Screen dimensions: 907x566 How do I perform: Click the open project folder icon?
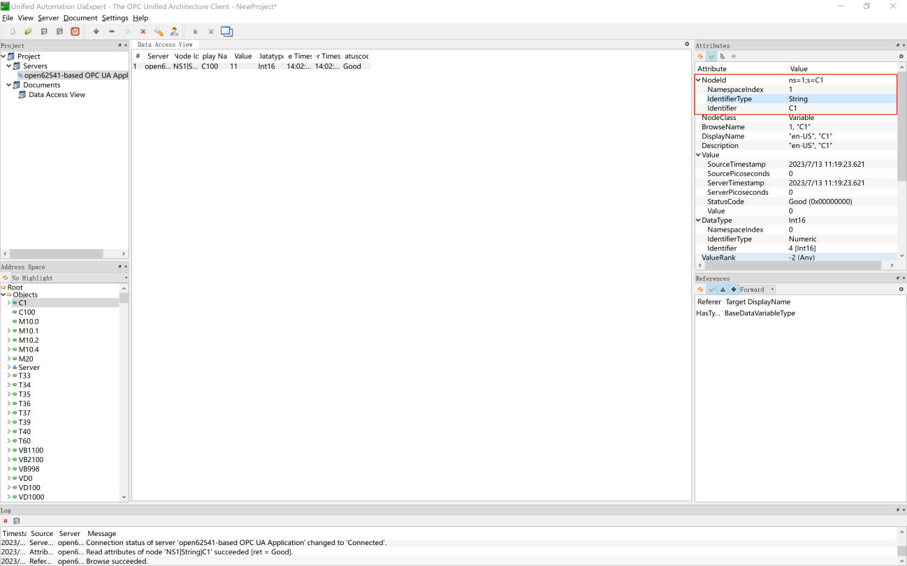click(x=28, y=31)
